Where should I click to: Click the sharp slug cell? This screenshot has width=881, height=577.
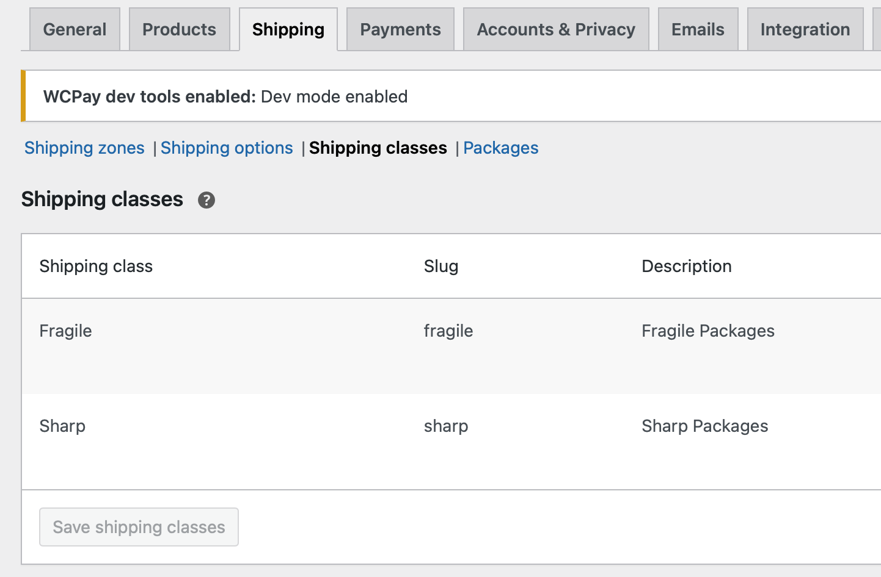[x=446, y=426]
